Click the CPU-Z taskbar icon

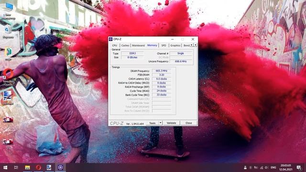coord(60,168)
